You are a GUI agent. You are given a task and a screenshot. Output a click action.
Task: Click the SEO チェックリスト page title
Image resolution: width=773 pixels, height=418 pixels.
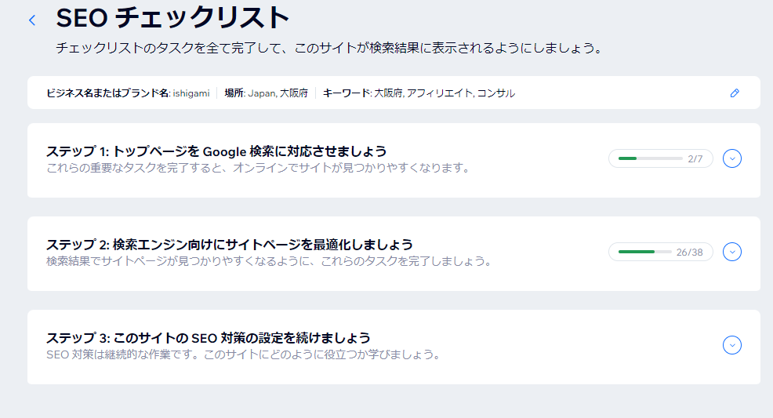(x=172, y=18)
